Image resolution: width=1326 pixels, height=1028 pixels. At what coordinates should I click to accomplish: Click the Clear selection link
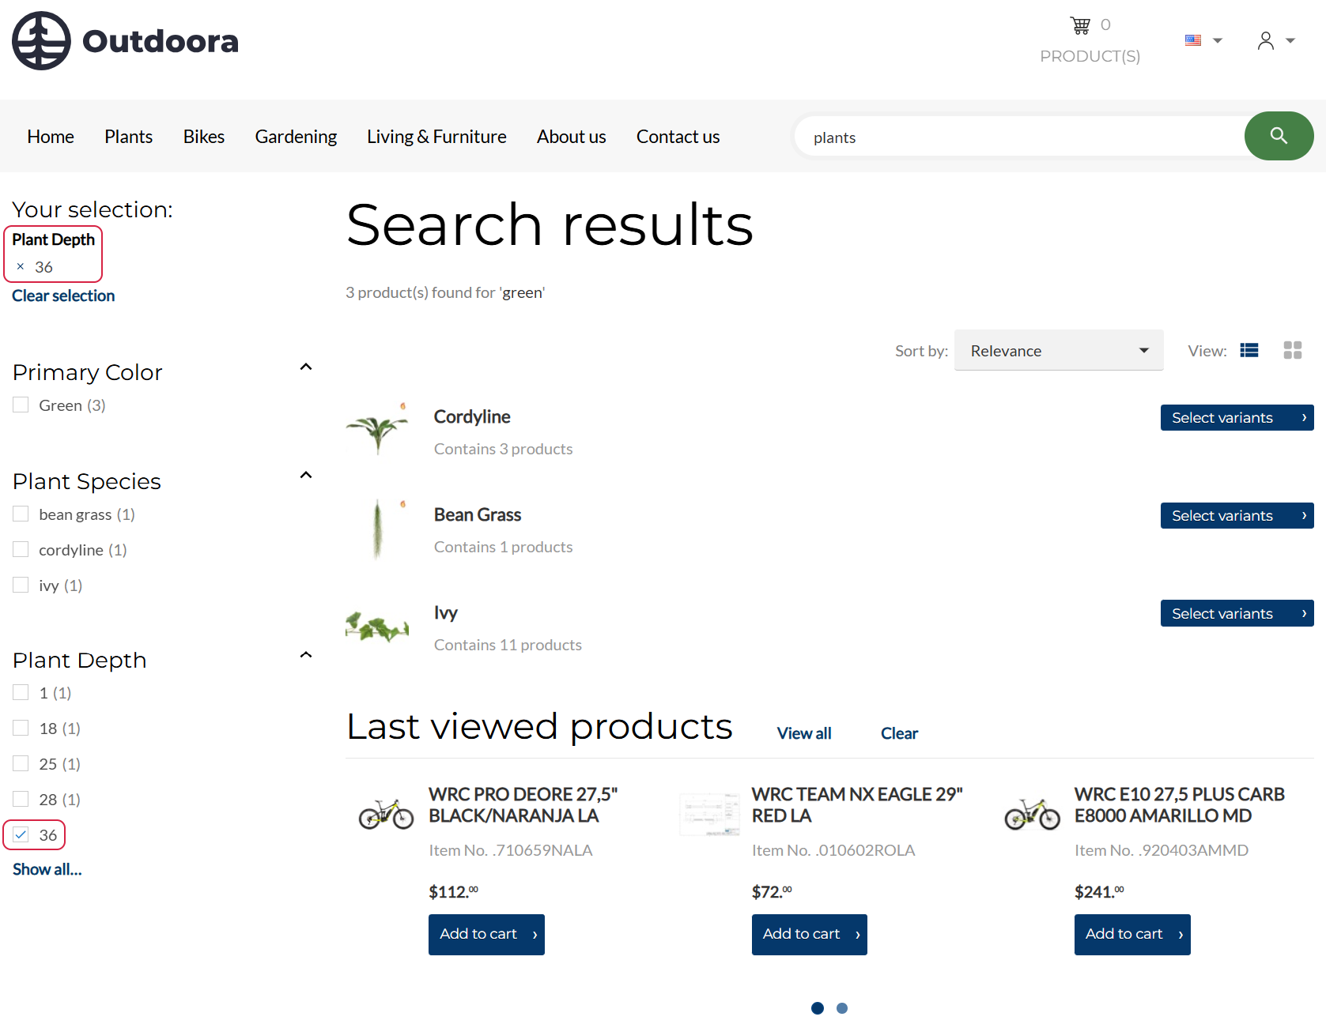[x=63, y=296]
